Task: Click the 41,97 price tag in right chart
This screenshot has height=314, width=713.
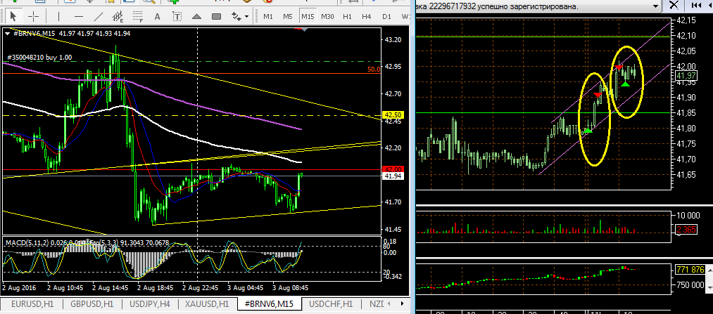Action: pyautogui.click(x=686, y=75)
